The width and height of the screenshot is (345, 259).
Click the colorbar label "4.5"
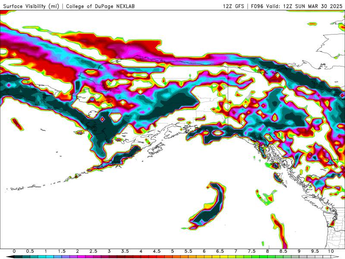coord(157,251)
